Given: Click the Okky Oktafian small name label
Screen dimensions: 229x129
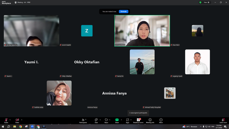Looking at the screenshot, I should (x=66, y=76).
